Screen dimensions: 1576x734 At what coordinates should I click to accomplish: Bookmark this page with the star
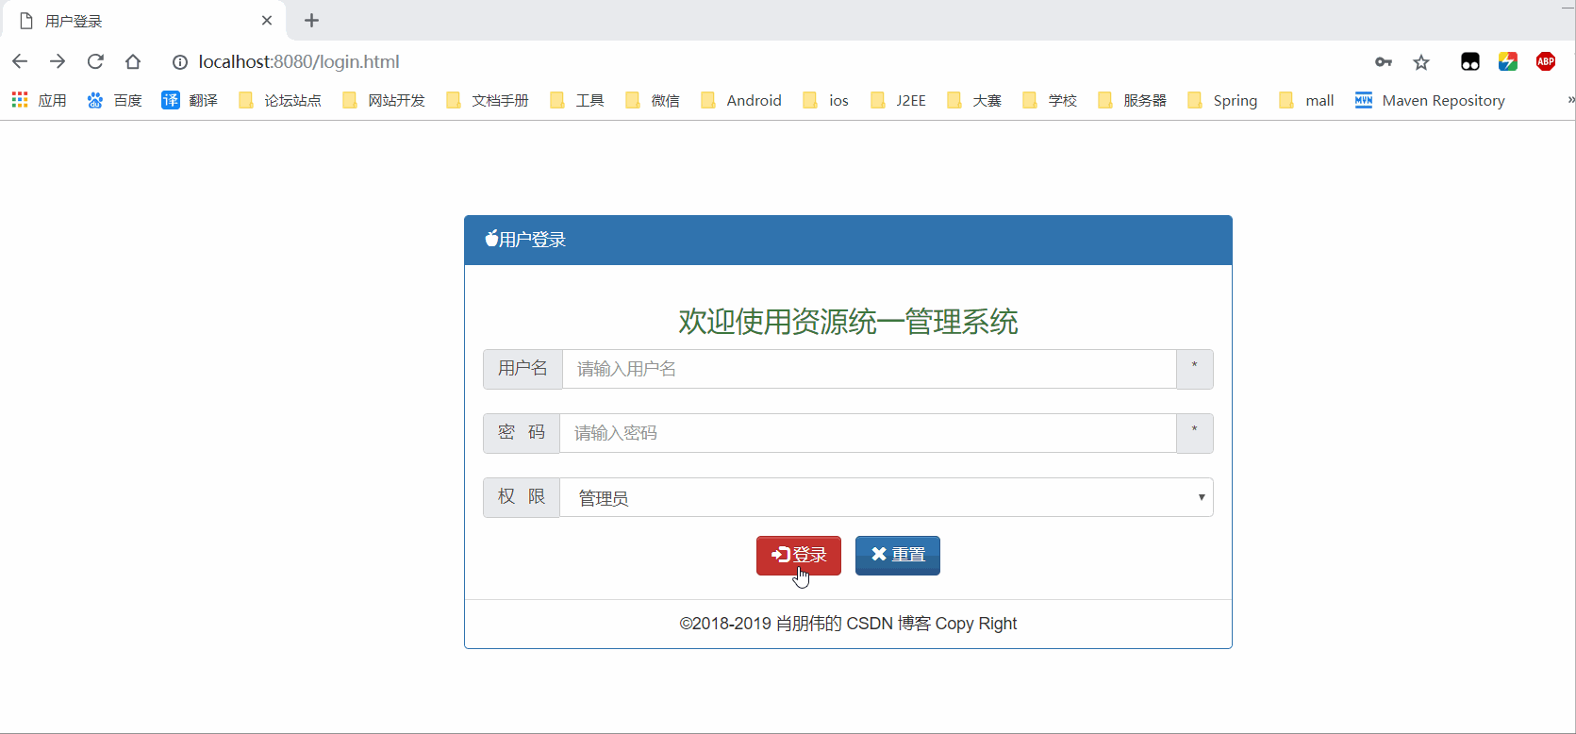[x=1421, y=62]
